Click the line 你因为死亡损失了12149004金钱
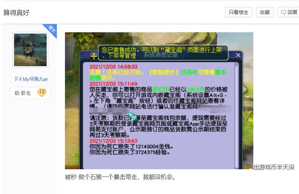Screen dimensions: 299x194 click(x=131, y=146)
